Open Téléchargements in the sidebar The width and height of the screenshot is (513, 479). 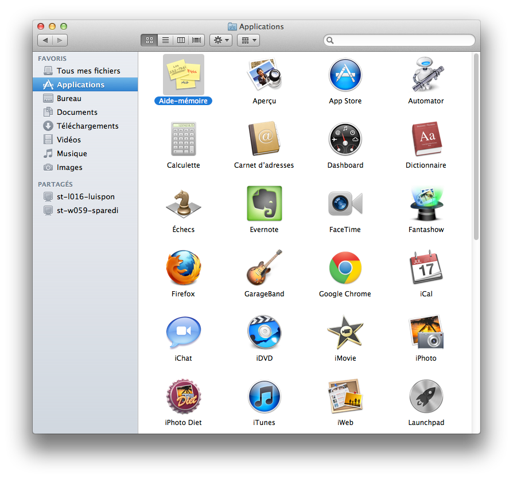(x=87, y=126)
